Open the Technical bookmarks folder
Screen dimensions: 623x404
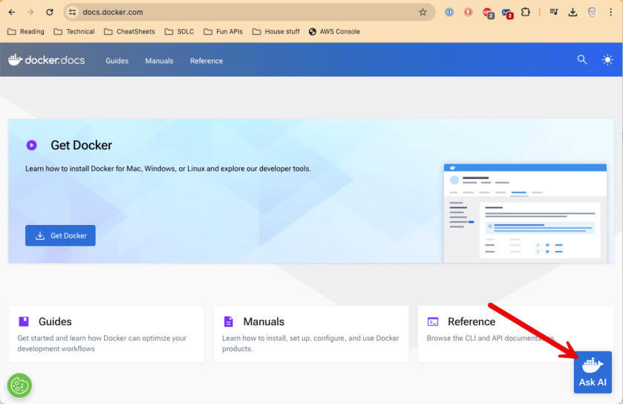tap(74, 31)
